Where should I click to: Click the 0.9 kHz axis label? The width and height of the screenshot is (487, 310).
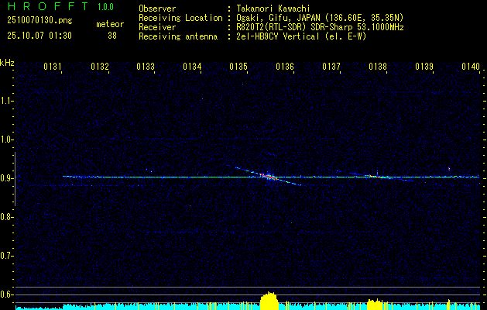(x=6, y=178)
